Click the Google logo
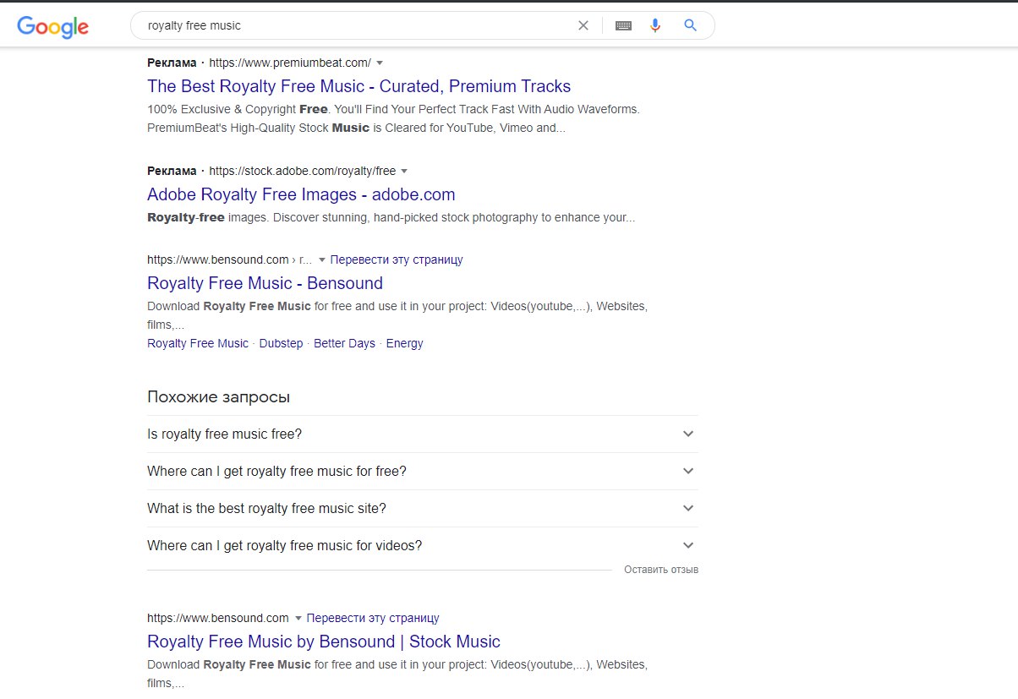The image size is (1018, 699). click(52, 26)
